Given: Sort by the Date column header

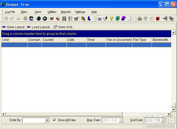Looking at the screenshot, I should click(x=76, y=40).
